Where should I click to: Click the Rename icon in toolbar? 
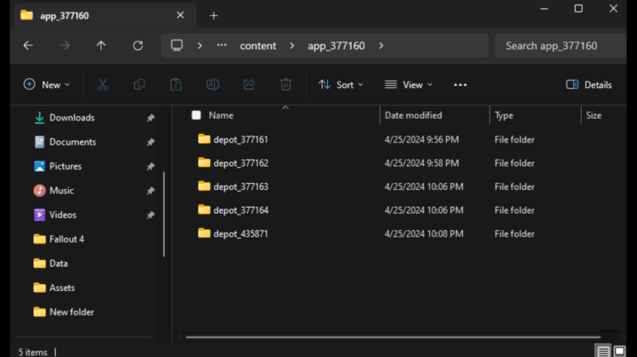pos(212,85)
